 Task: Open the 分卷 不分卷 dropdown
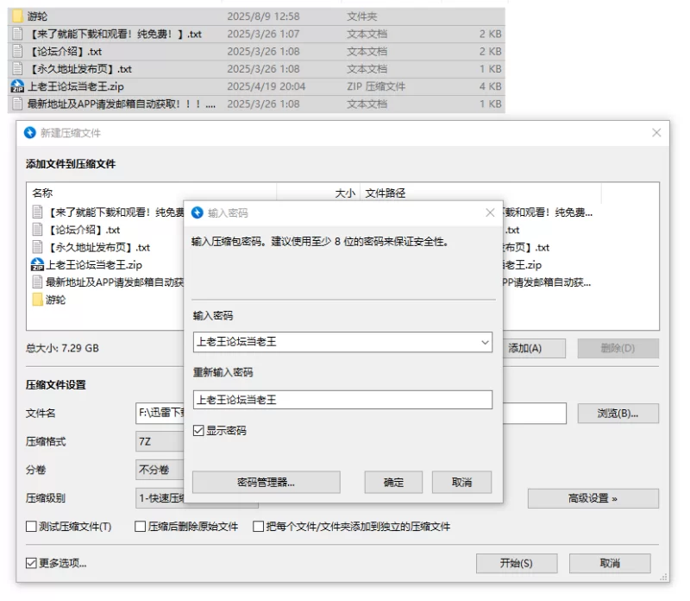click(x=160, y=470)
